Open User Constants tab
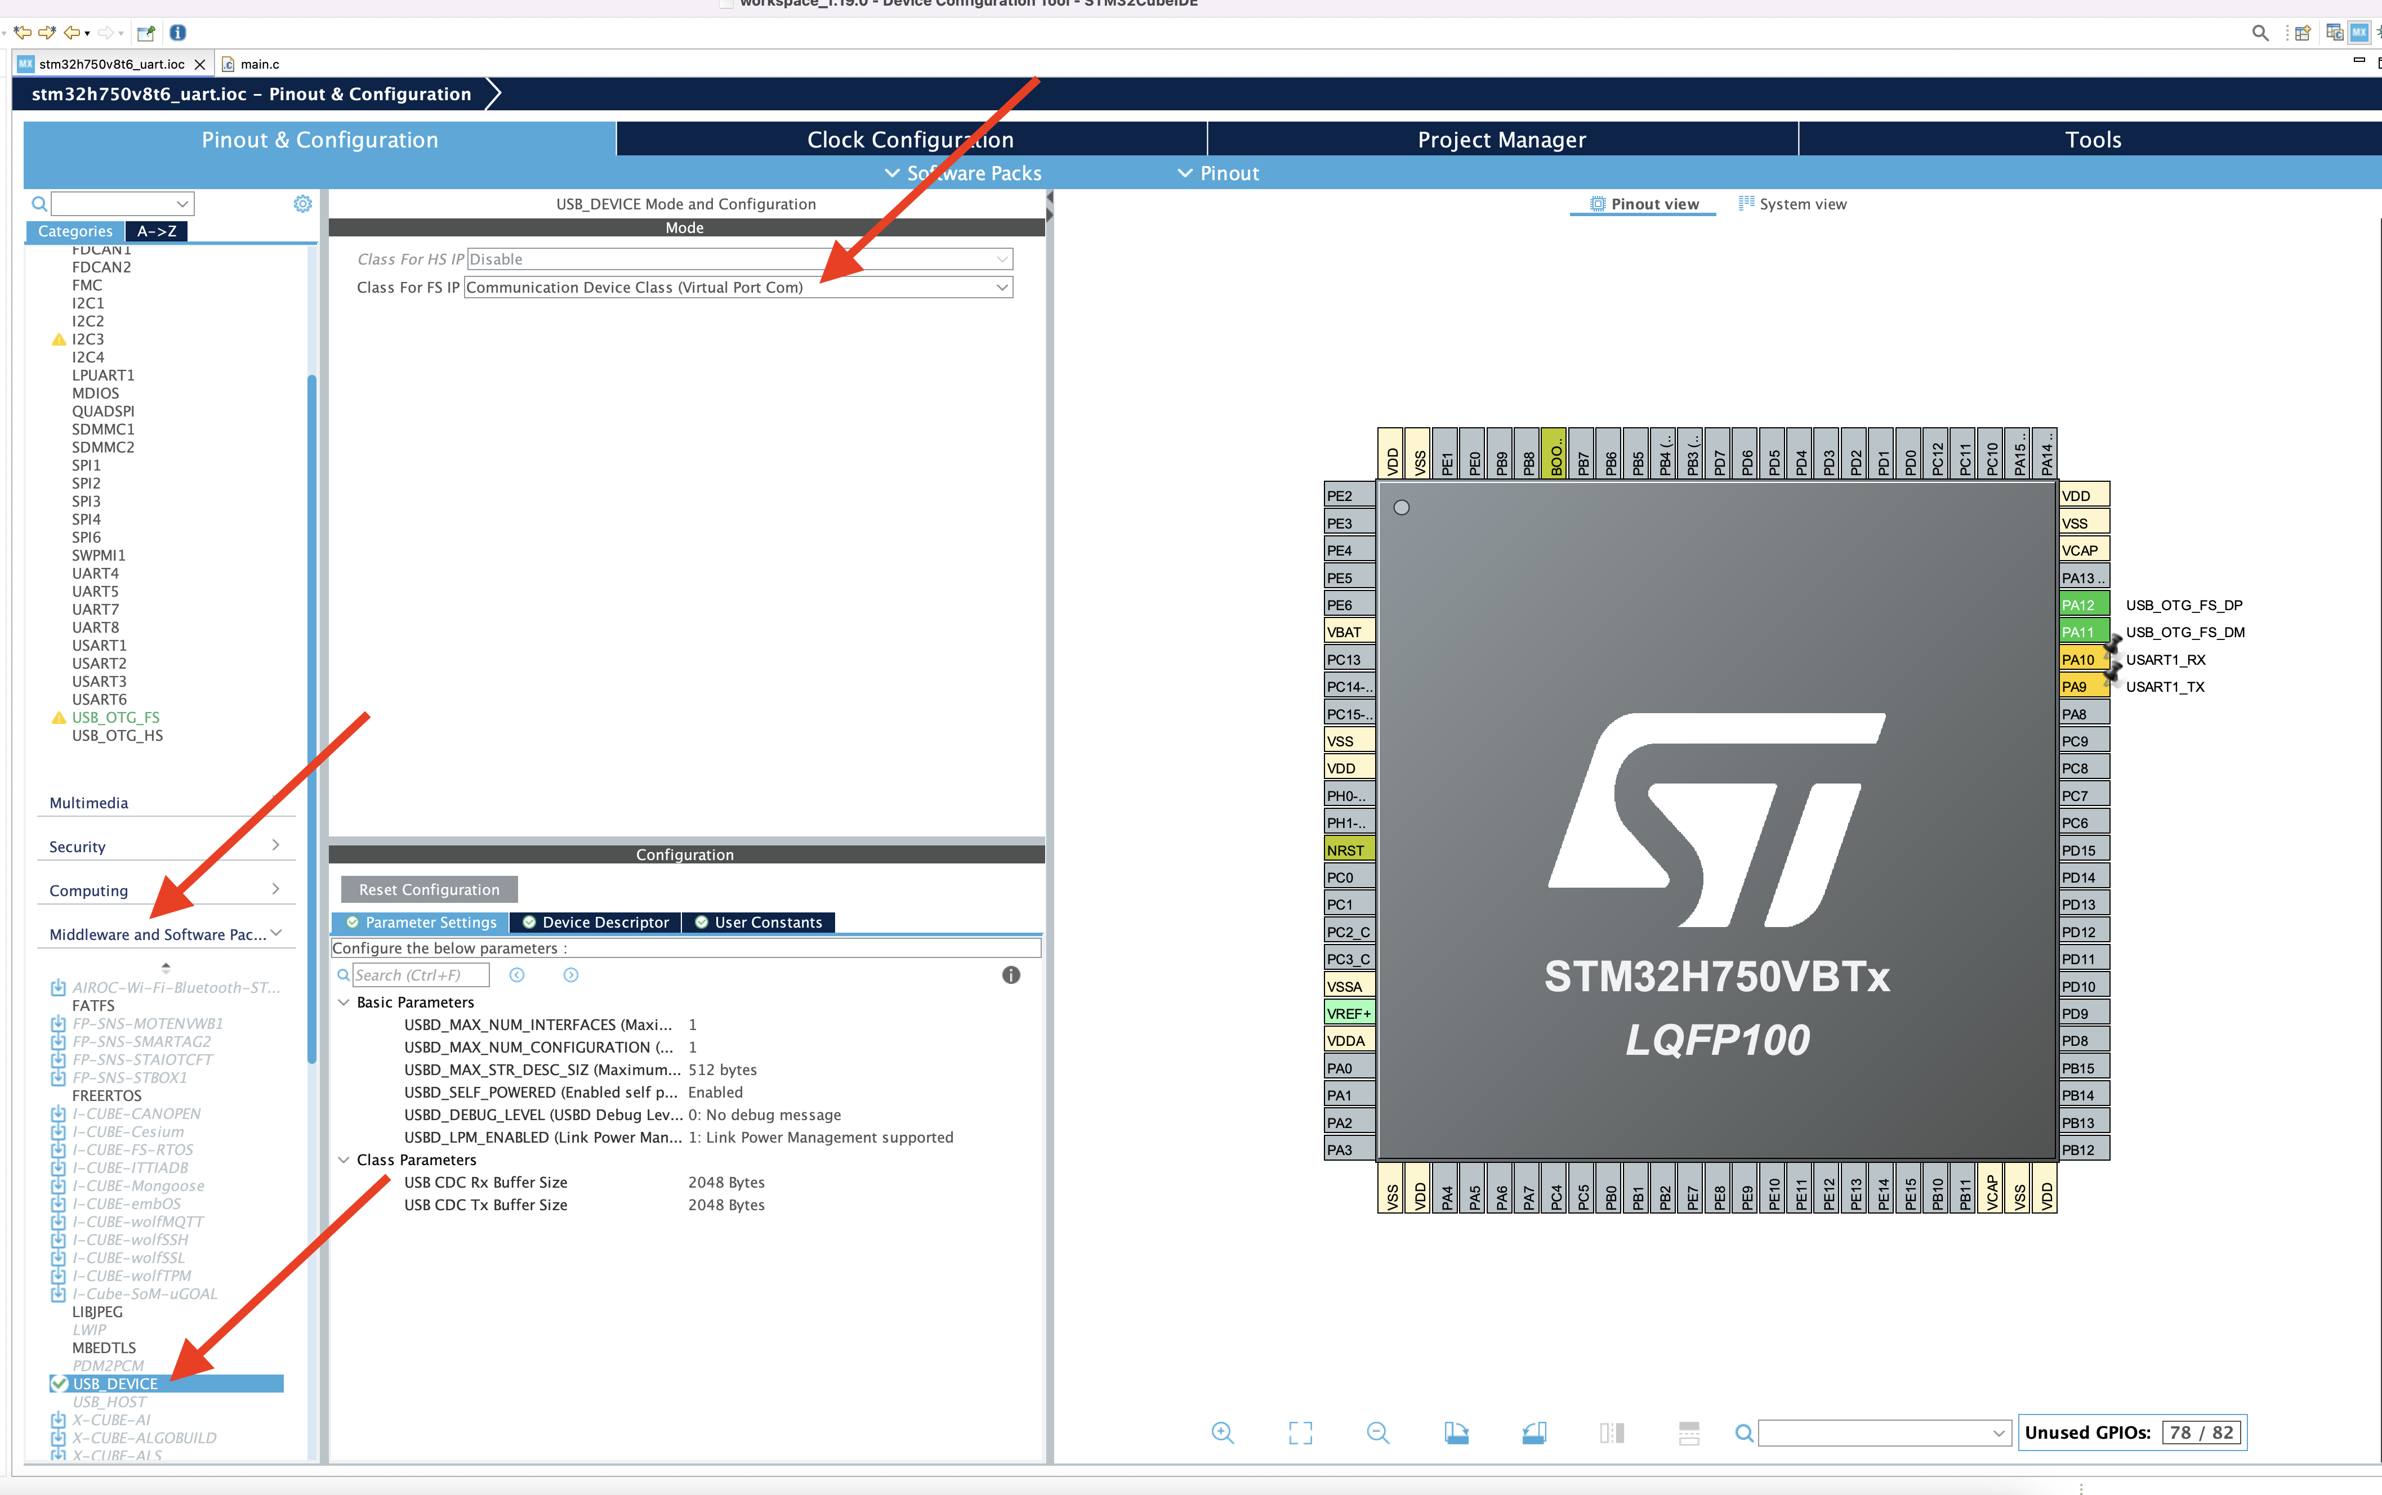Screen dimensions: 2382x1495 pyautogui.click(x=759, y=923)
